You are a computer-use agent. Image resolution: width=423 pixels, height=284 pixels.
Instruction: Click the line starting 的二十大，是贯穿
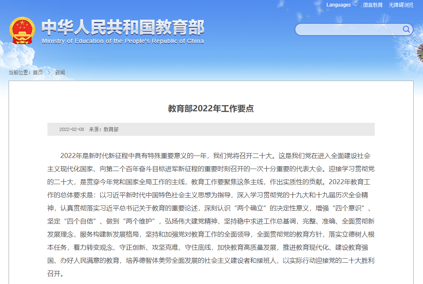(209, 182)
